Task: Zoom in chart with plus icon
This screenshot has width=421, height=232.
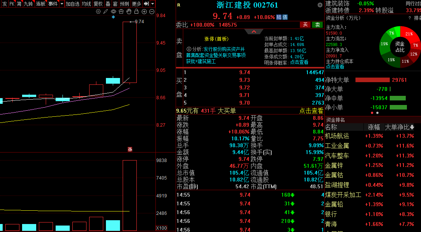Action: click(x=144, y=11)
